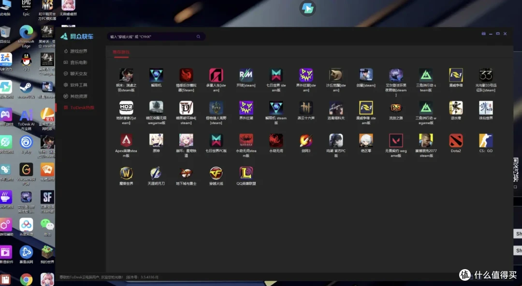Viewport: 522px width, 286px height.
Task: Open 暗区突围无限 wegame版 icon
Action: click(x=156, y=108)
